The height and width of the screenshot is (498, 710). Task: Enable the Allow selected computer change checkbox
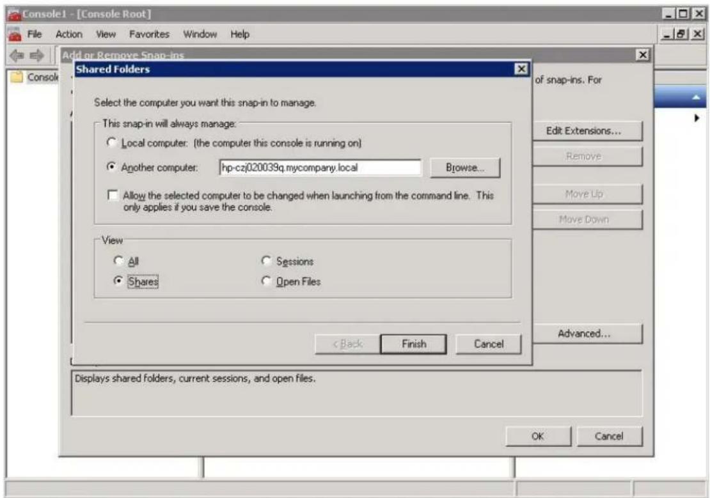(x=113, y=195)
